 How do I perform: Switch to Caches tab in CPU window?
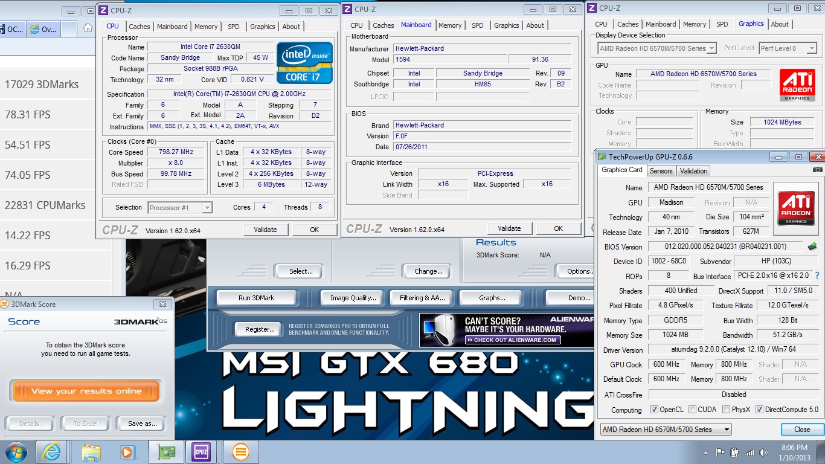point(139,27)
